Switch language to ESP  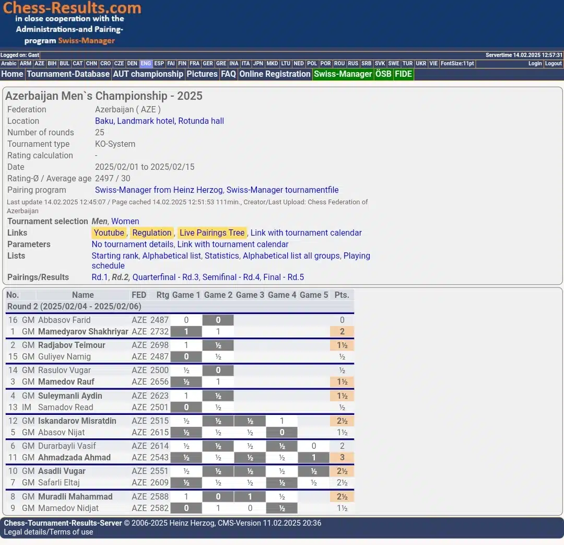point(159,64)
